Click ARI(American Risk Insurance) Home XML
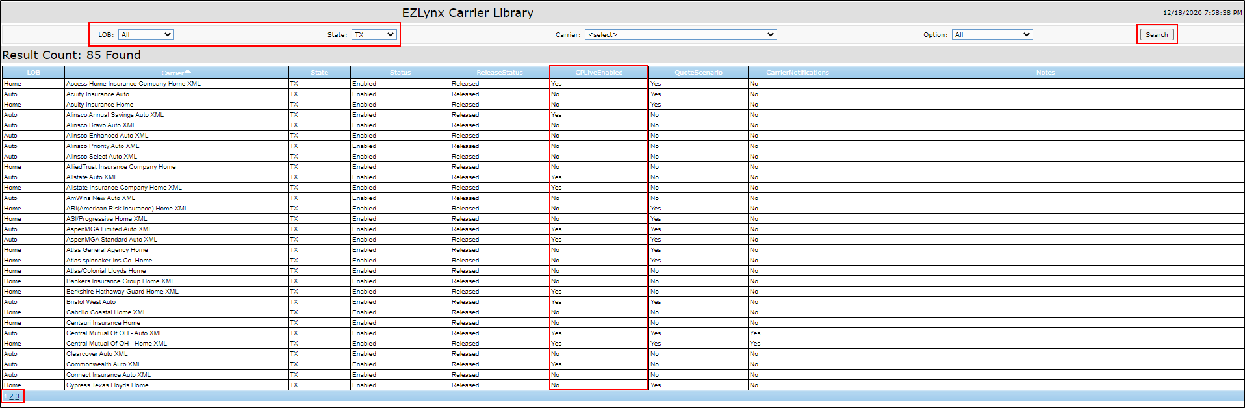1245x408 pixels. pos(127,209)
